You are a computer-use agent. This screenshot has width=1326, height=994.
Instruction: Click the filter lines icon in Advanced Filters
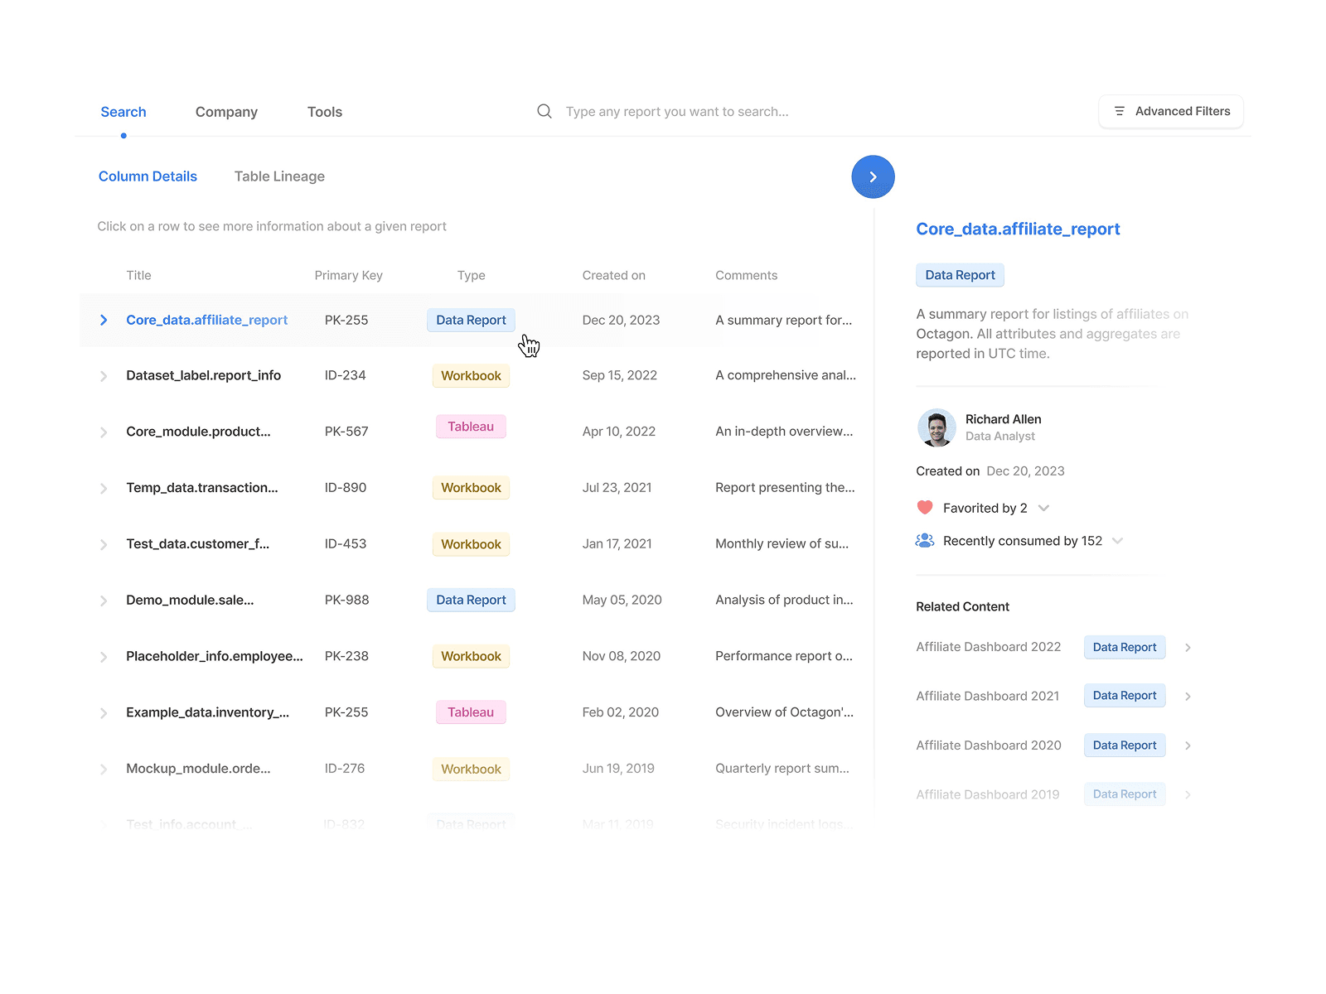click(1119, 111)
